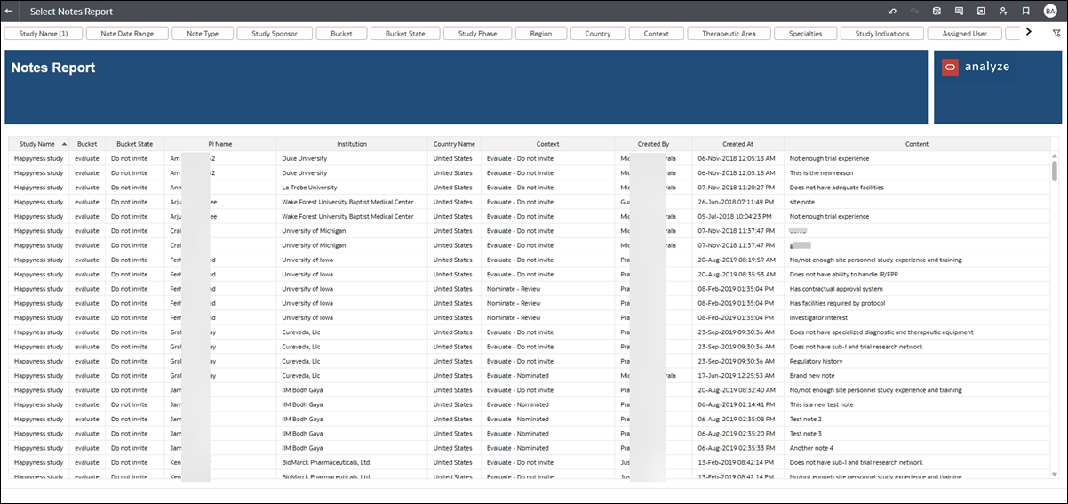
Task: Open the Study Sponsor filter
Action: pos(275,34)
